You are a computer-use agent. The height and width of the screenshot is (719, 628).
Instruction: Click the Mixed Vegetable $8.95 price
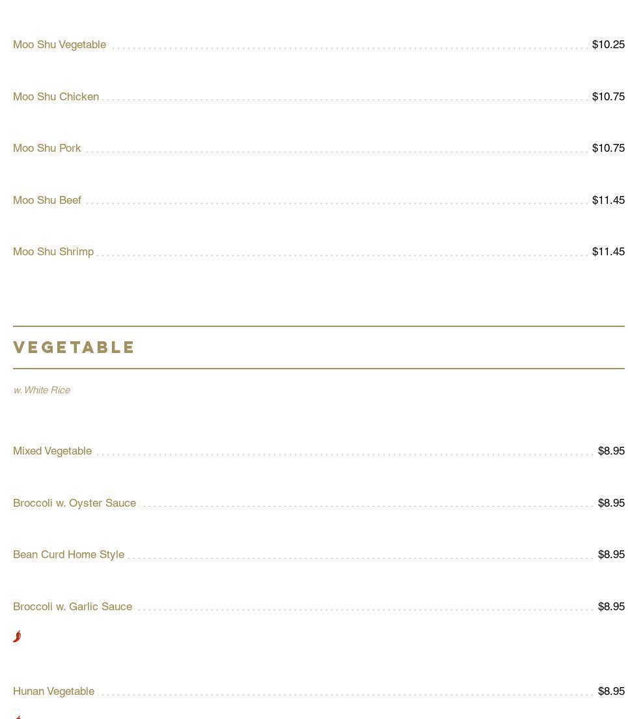(x=610, y=451)
